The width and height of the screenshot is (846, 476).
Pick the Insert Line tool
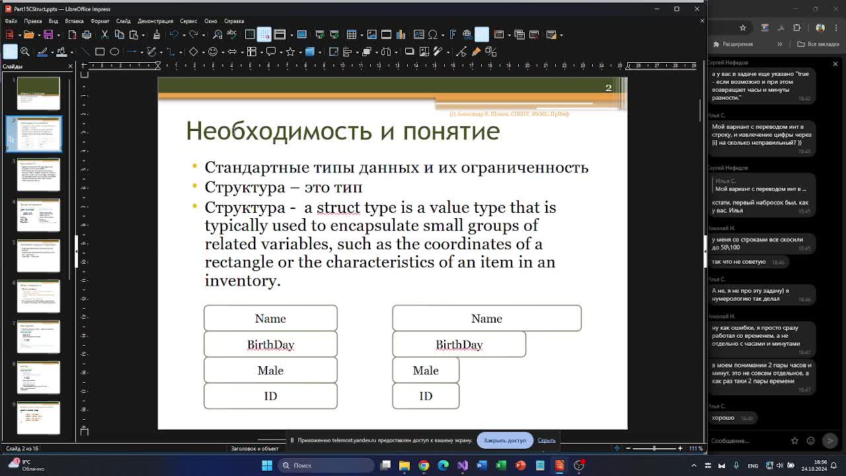pyautogui.click(x=85, y=52)
